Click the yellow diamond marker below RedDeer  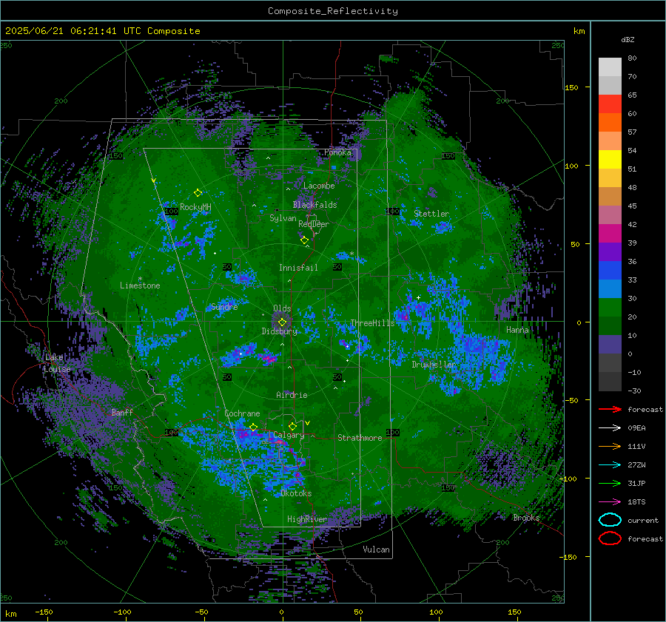(x=305, y=240)
